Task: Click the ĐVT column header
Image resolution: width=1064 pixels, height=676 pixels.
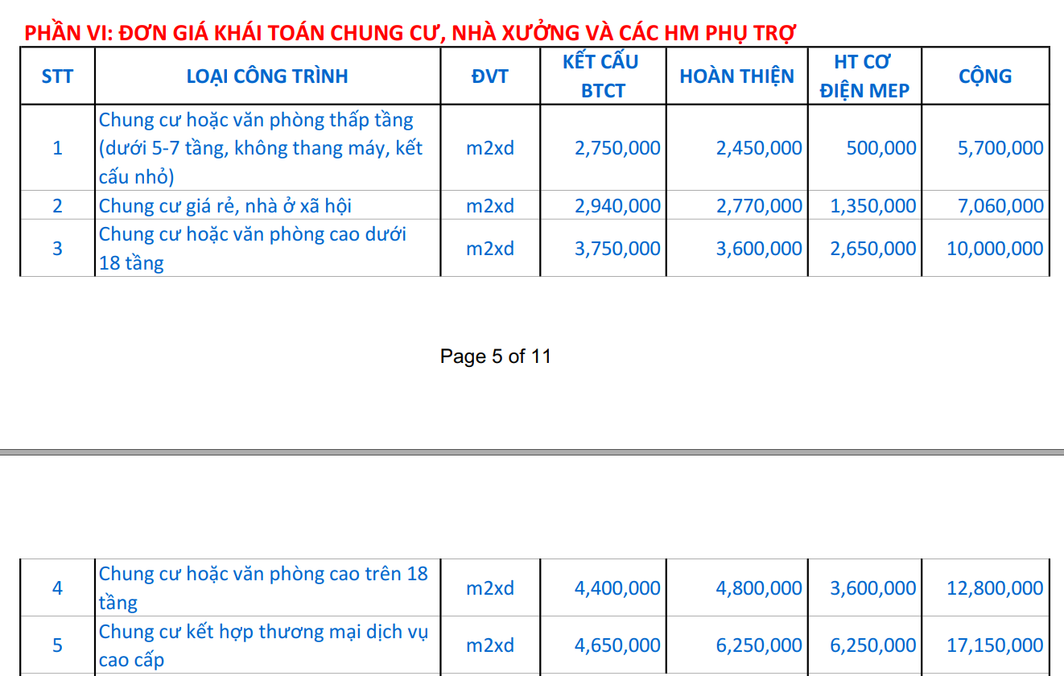Action: (x=489, y=76)
